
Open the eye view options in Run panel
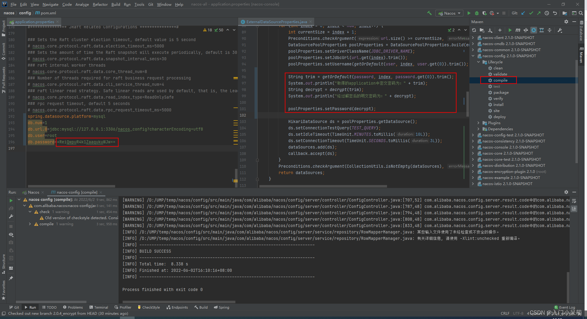pyautogui.click(x=11, y=235)
